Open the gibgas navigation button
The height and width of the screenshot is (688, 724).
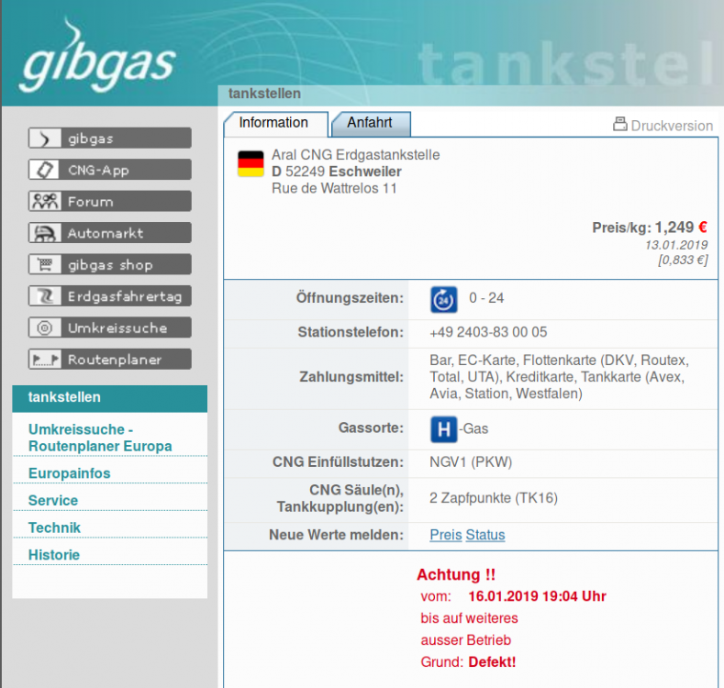[x=110, y=139]
